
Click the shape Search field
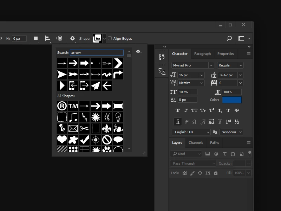[x=97, y=52]
